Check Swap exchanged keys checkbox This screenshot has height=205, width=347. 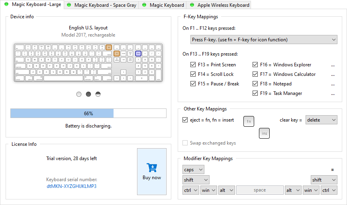pos(185,143)
